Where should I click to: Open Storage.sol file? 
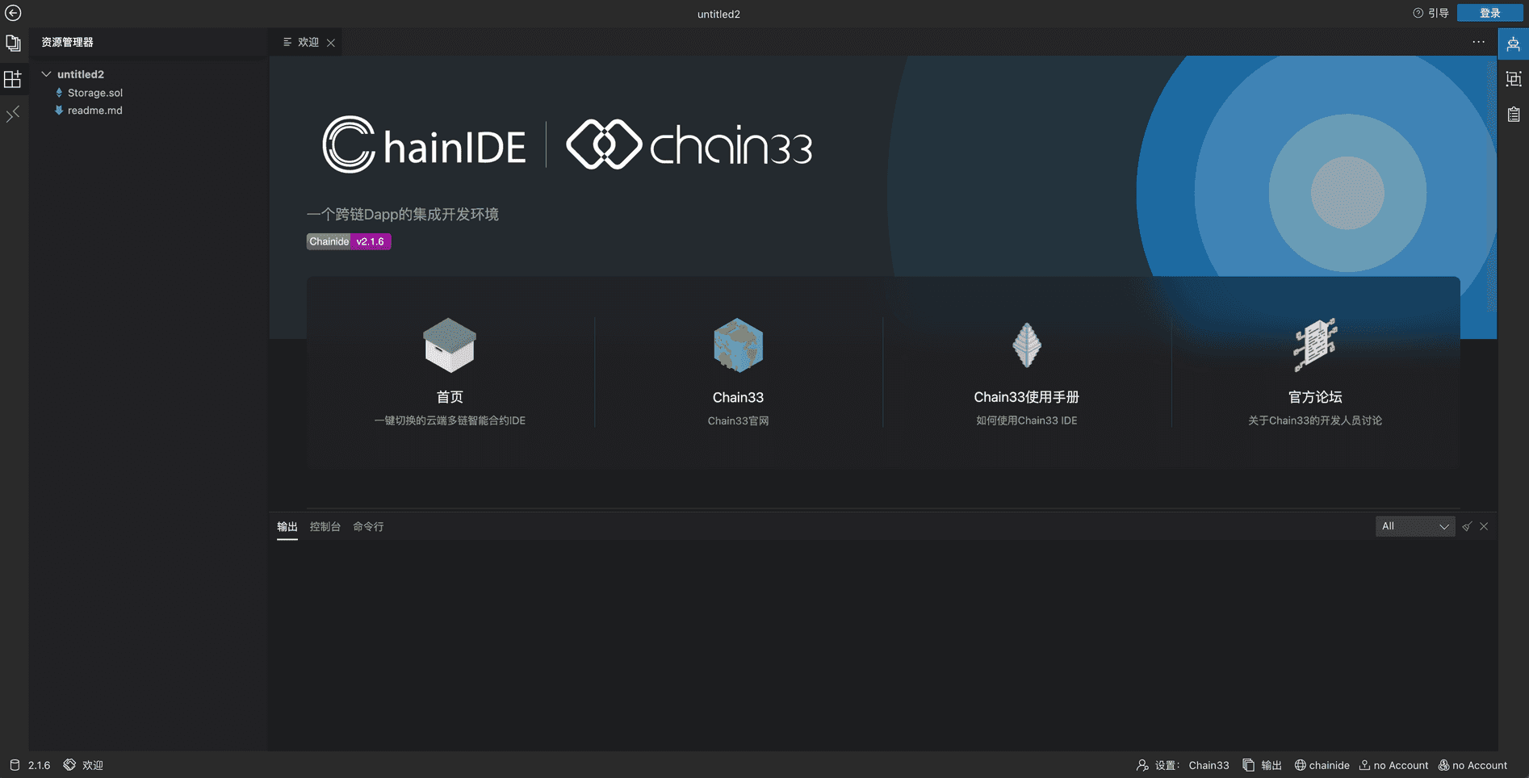pyautogui.click(x=95, y=93)
